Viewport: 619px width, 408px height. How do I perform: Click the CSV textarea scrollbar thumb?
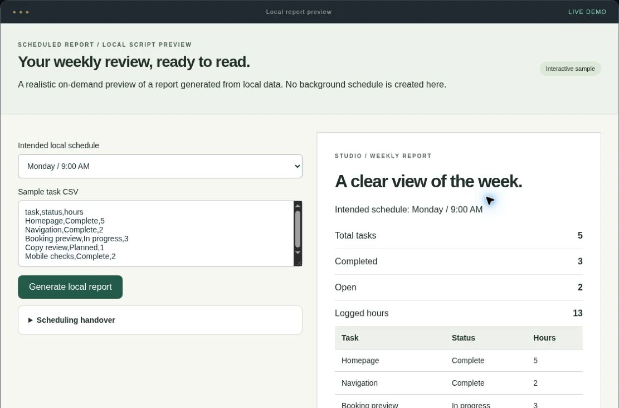pyautogui.click(x=298, y=230)
